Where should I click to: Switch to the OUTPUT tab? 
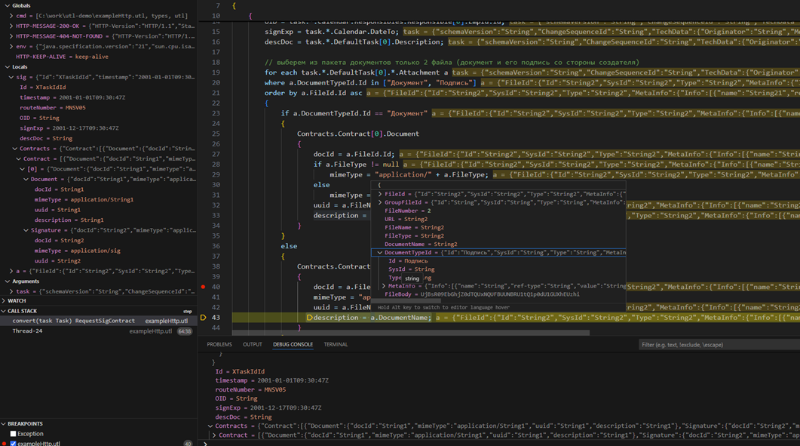point(252,344)
